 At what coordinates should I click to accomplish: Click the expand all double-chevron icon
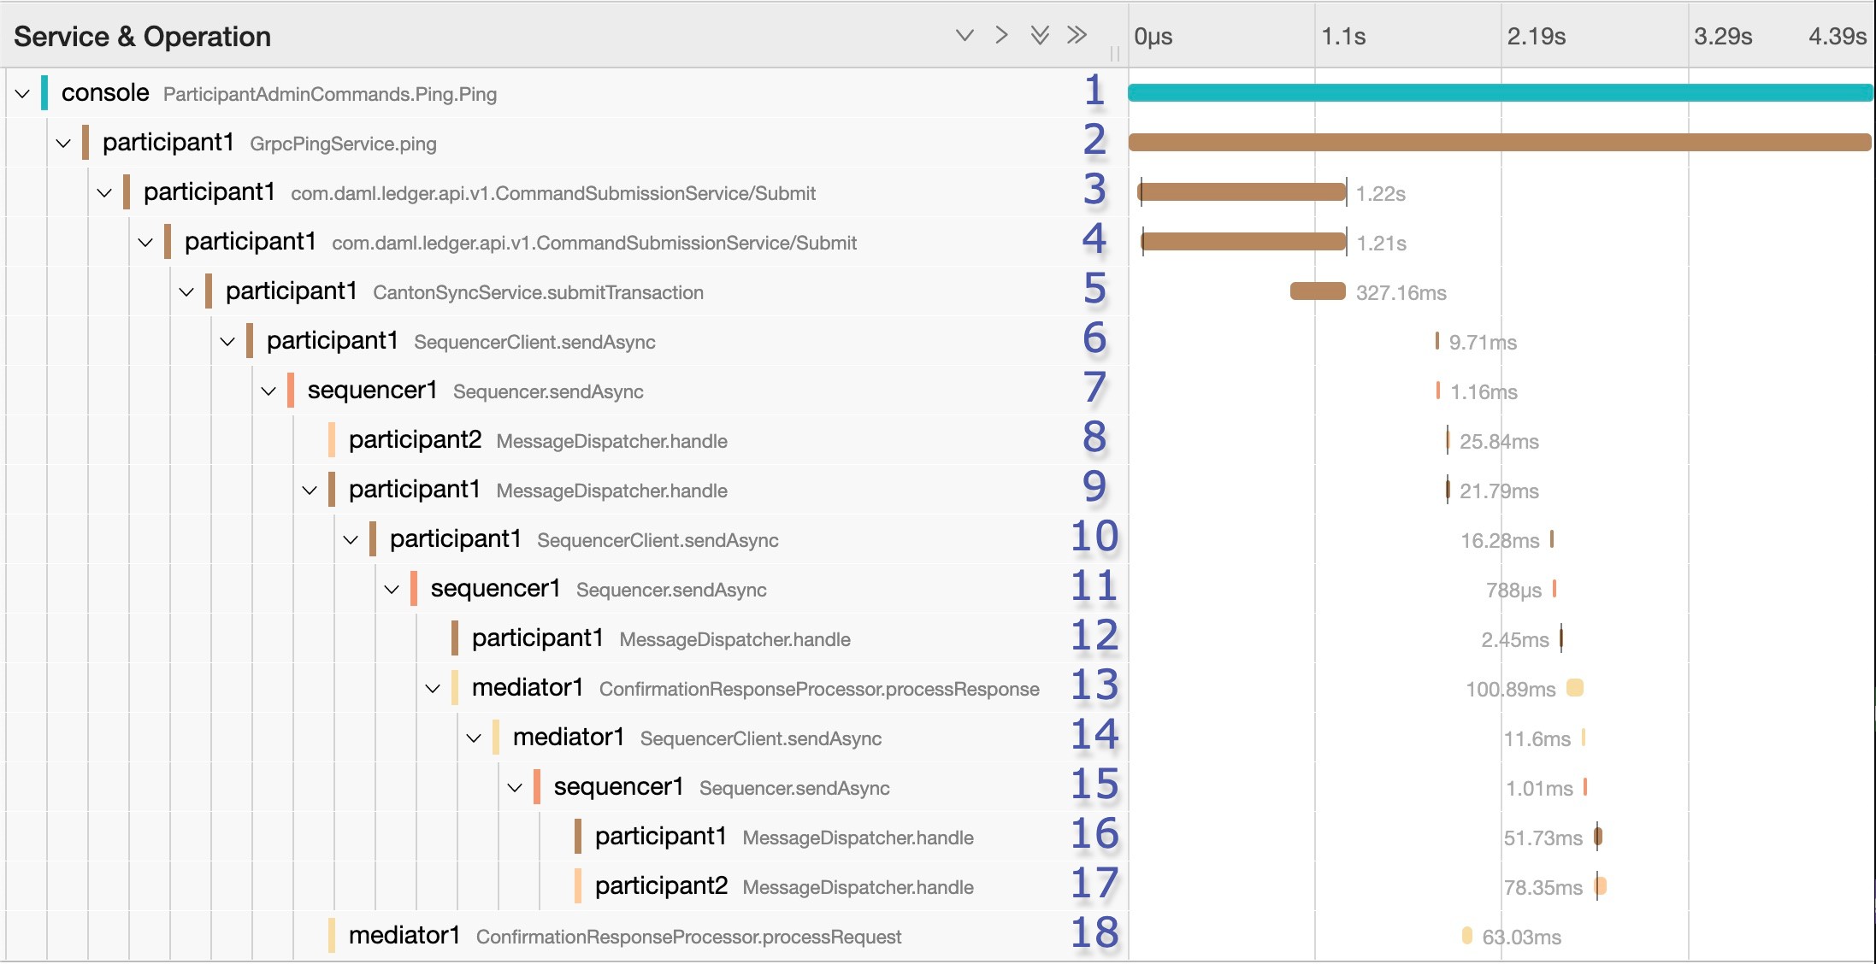coord(1077,35)
